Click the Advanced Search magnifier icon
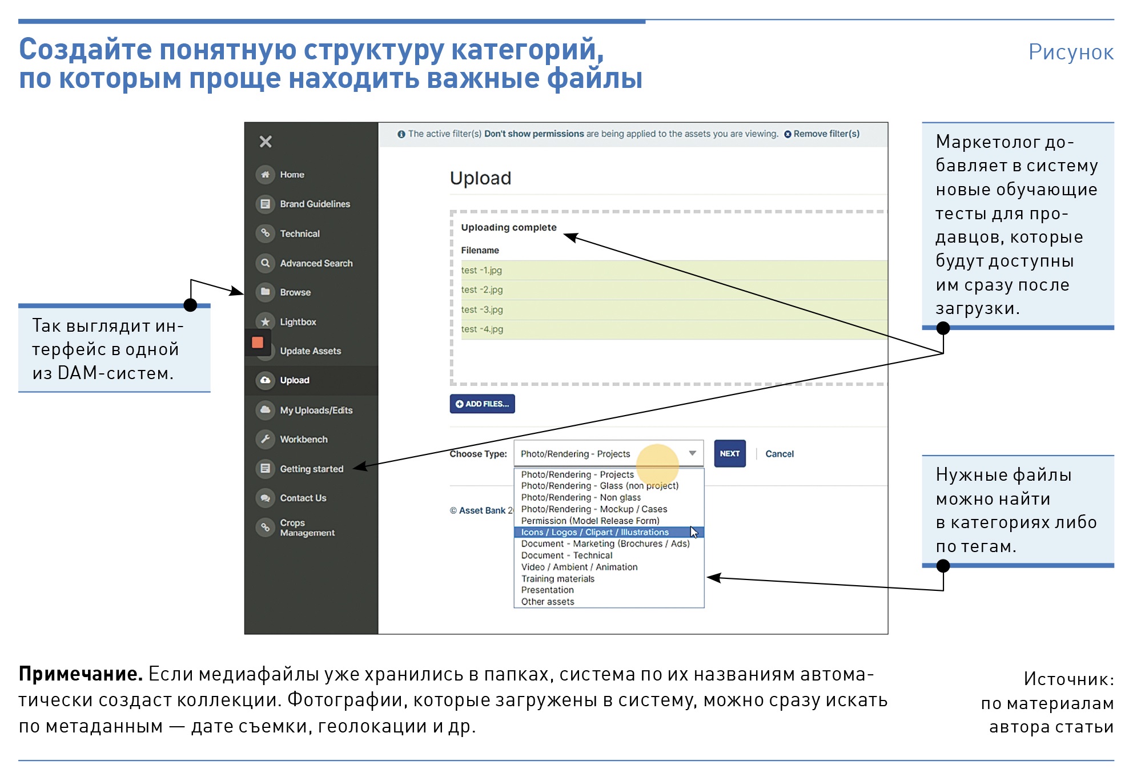The width and height of the screenshot is (1133, 777). 265,263
